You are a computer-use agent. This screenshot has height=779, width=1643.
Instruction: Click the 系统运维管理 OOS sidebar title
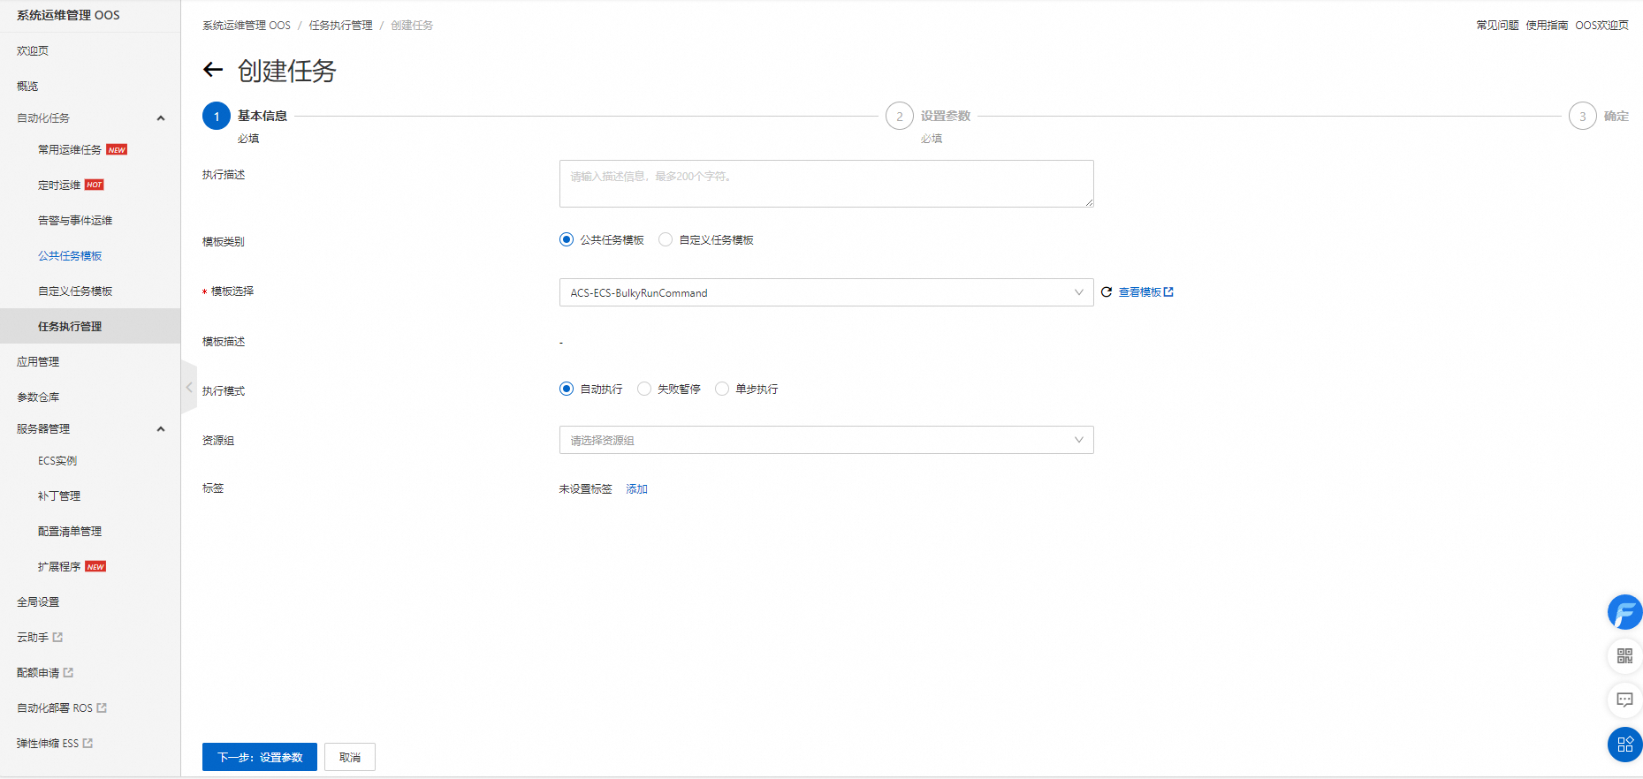tap(68, 15)
